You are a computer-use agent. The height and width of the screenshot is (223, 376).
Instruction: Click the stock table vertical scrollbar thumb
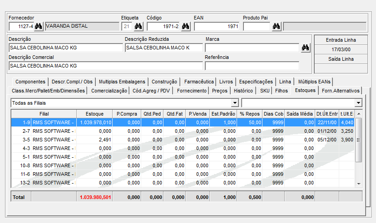point(358,140)
